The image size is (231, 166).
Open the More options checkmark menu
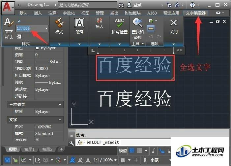click(152, 21)
